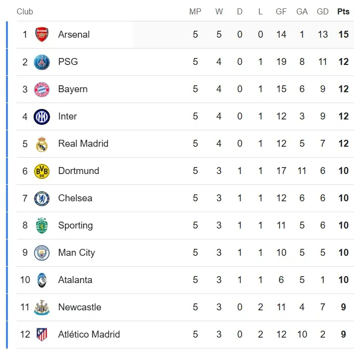Image resolution: width=354 pixels, height=349 pixels.
Task: Click the Inter club logo
Action: tap(42, 116)
